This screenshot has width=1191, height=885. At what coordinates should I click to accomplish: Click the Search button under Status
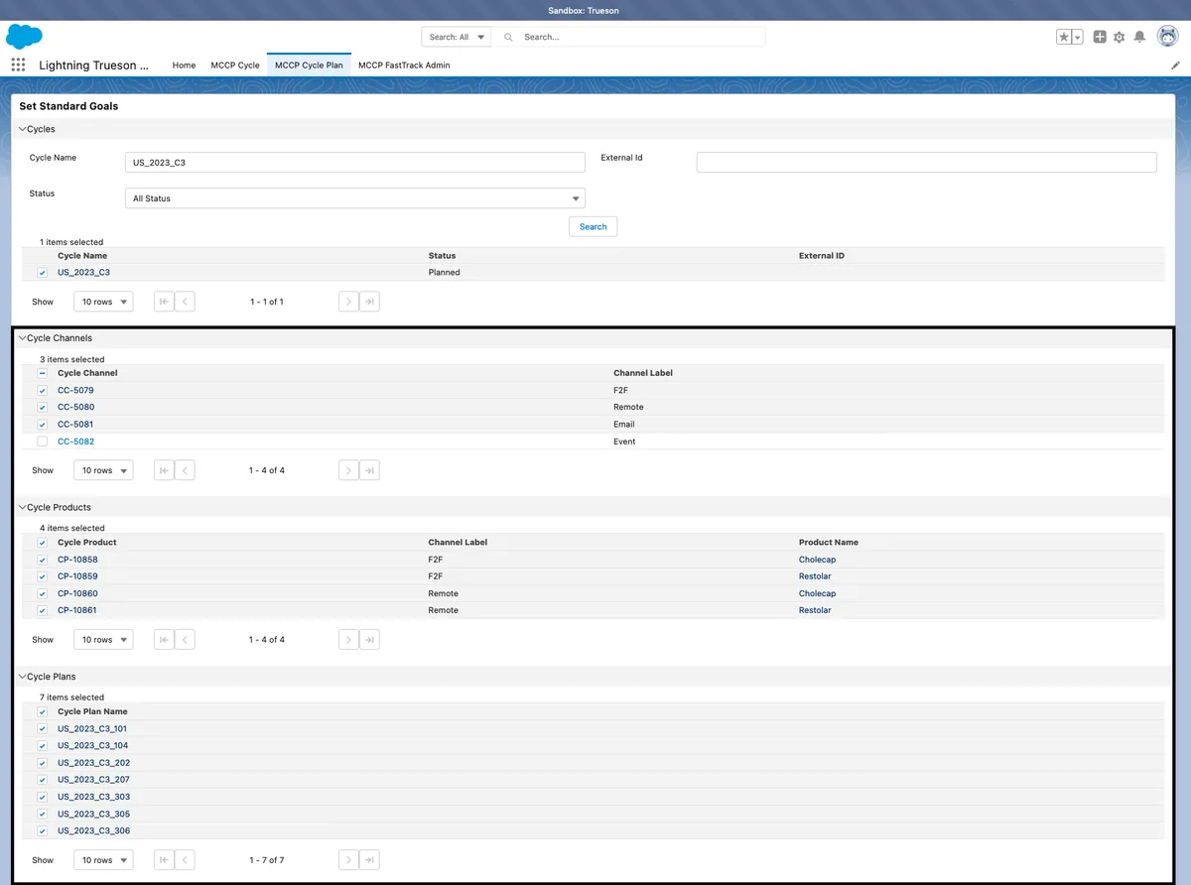pyautogui.click(x=594, y=226)
